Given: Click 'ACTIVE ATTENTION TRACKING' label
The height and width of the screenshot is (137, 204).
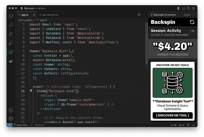Looking at the screenshot, I should pos(169,35).
